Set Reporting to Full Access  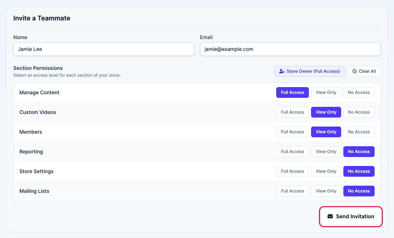[x=292, y=152]
